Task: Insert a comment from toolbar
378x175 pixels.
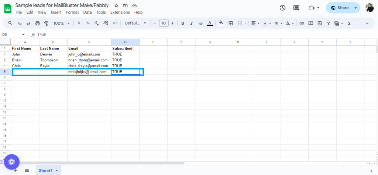Action: point(311,23)
